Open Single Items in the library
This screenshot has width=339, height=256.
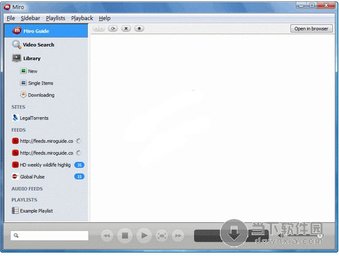[46, 83]
